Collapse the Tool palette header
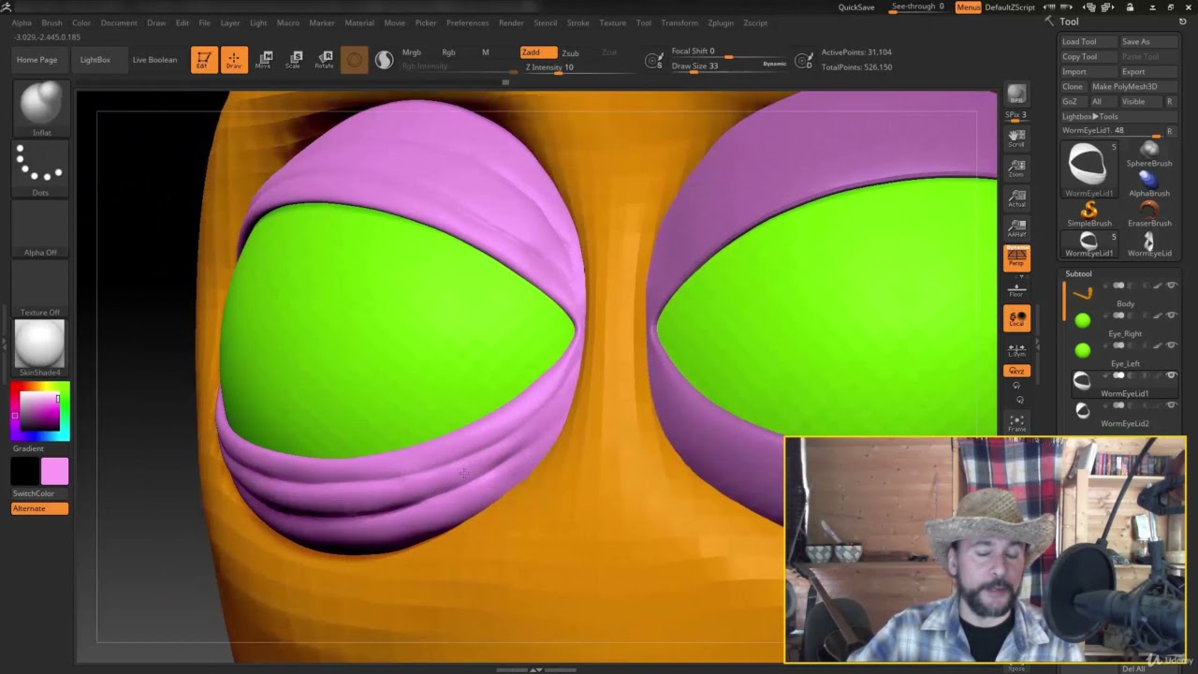The height and width of the screenshot is (674, 1198). (x=1069, y=22)
